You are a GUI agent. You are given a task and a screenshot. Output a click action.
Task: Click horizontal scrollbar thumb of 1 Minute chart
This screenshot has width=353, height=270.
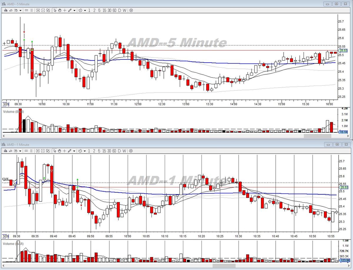[224, 265]
